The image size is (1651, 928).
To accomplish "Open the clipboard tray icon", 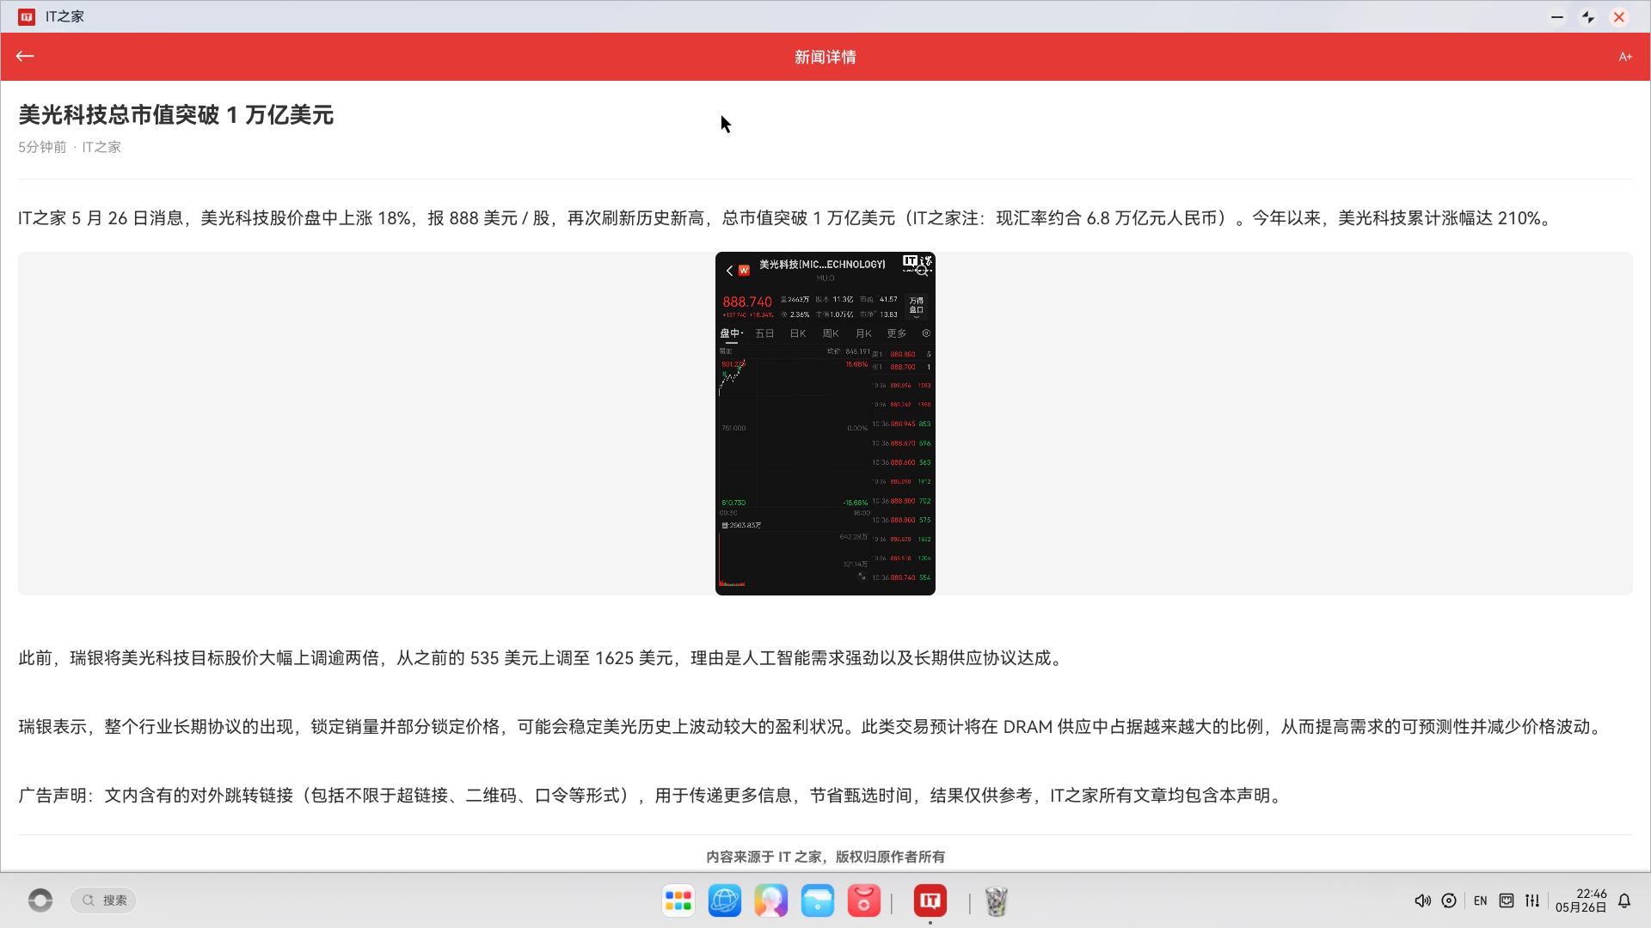I will pyautogui.click(x=1507, y=901).
